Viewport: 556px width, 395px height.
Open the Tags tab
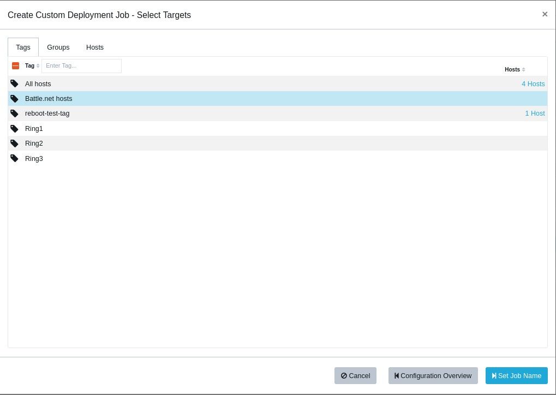coord(23,47)
